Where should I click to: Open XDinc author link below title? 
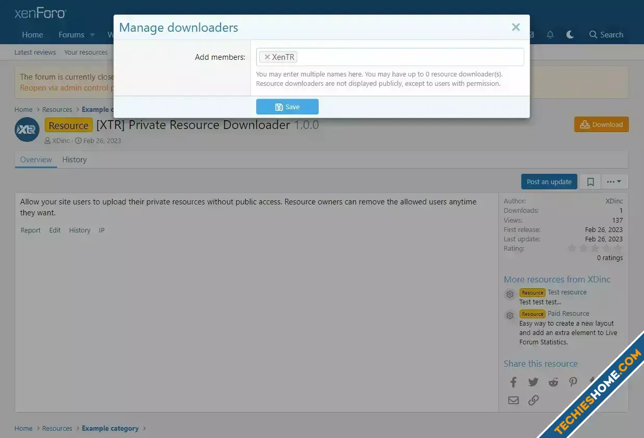click(x=61, y=140)
